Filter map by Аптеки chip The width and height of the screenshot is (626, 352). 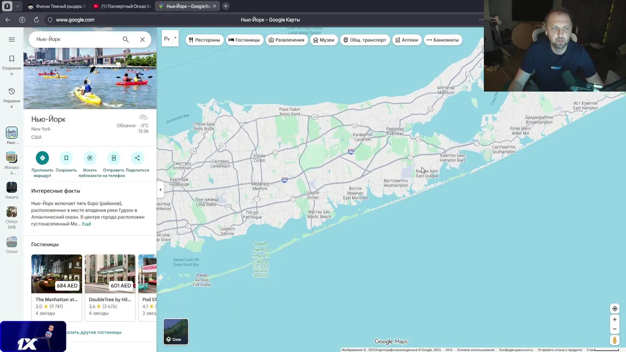[x=406, y=40]
